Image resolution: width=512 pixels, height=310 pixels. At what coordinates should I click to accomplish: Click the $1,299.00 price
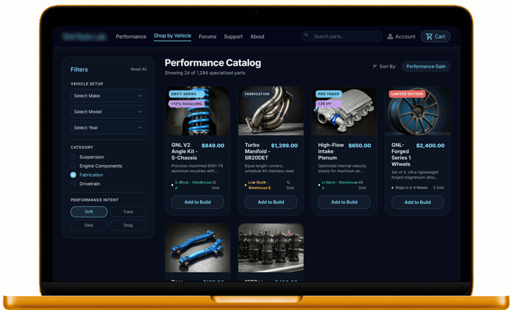point(284,145)
